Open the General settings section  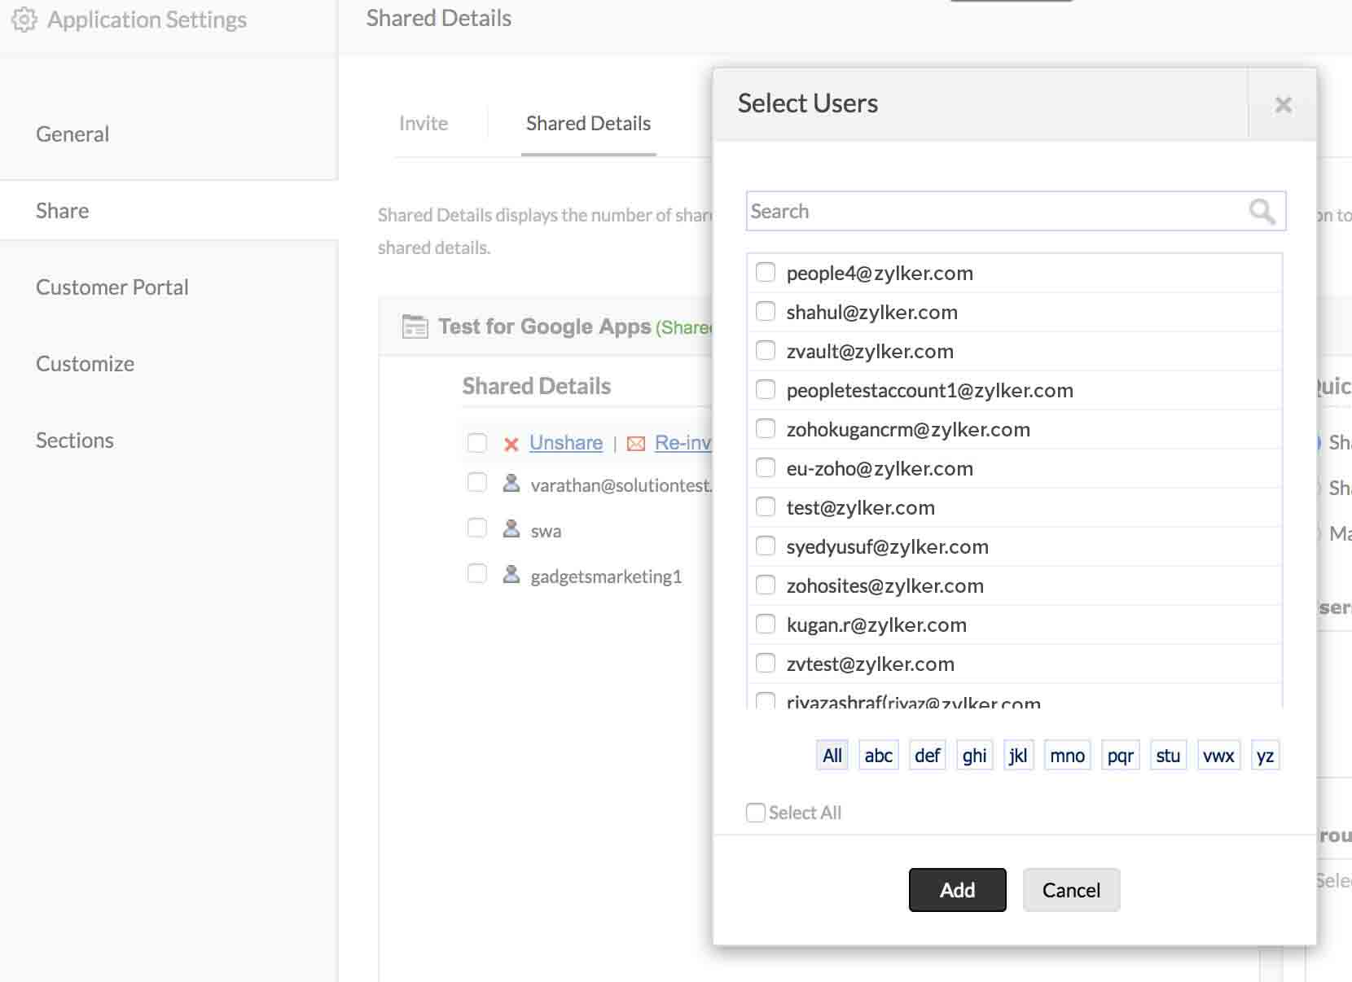click(x=72, y=134)
